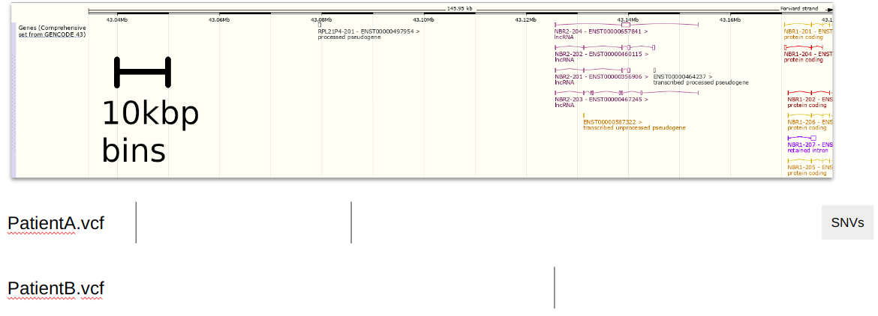Open the NBR1-202 protein coding transcript label
The image size is (878, 316).
point(809,99)
